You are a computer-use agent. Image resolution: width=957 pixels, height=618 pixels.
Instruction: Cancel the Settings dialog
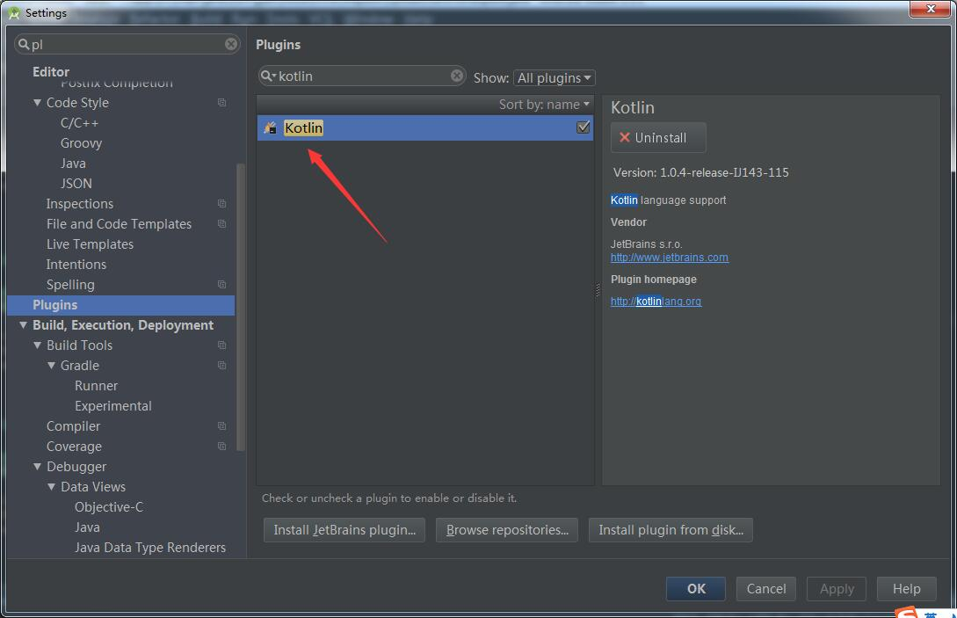tap(766, 588)
